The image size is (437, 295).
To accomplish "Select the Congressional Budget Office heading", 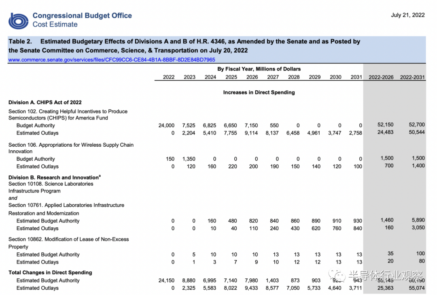I will pyautogui.click(x=82, y=16).
